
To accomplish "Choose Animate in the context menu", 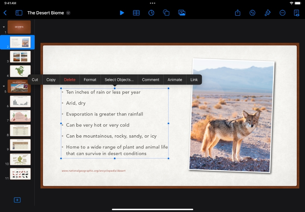I will (x=175, y=80).
